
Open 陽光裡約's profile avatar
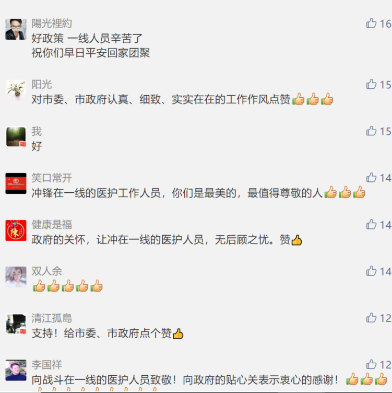16,29
